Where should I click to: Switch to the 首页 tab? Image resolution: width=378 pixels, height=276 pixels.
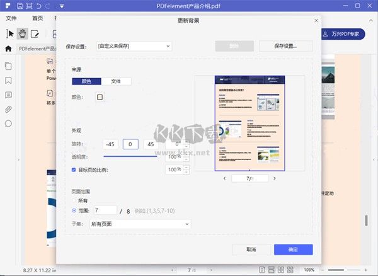click(38, 18)
